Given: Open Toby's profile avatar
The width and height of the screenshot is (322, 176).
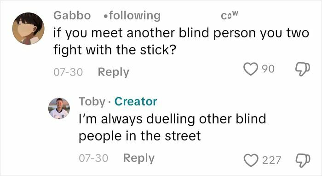Looking at the screenshot, I should 59,108.
